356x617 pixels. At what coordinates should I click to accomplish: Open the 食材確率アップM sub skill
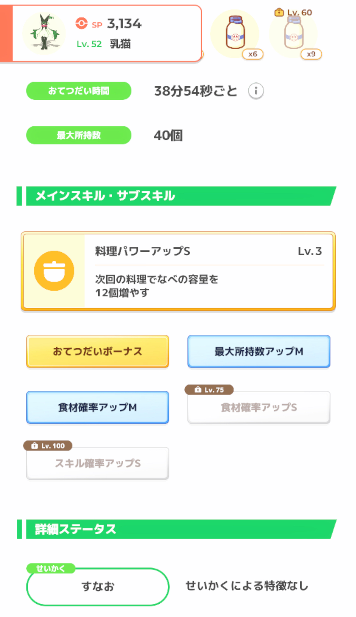[97, 407]
